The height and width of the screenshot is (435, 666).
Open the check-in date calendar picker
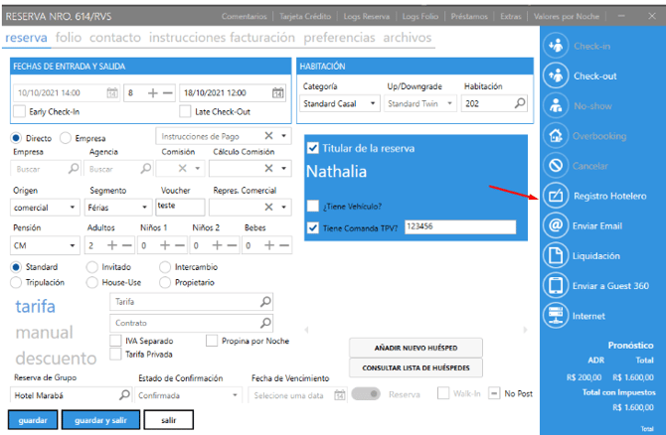click(112, 92)
